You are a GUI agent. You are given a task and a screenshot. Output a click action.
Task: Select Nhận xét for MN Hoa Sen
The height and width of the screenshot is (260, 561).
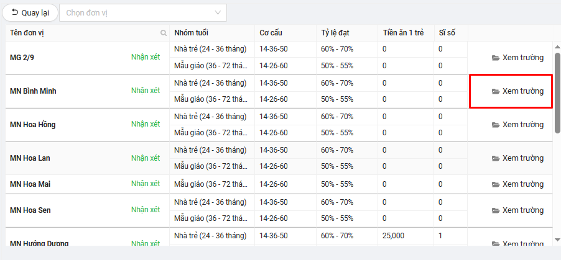point(146,210)
